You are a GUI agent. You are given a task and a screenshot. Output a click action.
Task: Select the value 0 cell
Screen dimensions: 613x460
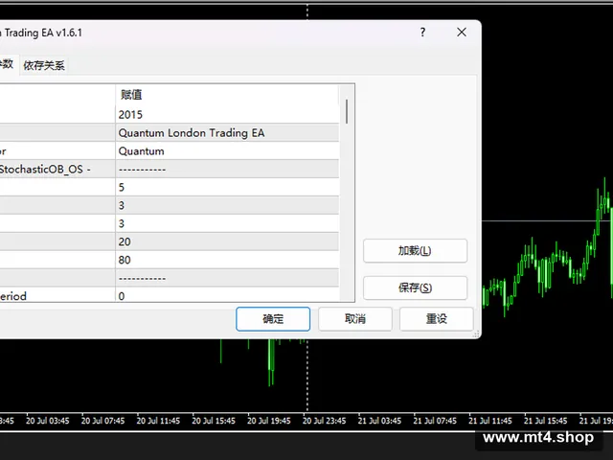(227, 295)
